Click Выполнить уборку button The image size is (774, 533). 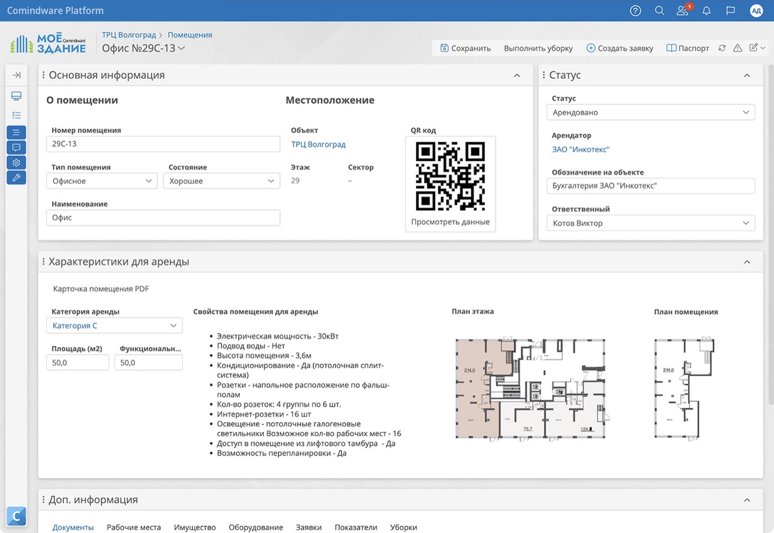(538, 48)
